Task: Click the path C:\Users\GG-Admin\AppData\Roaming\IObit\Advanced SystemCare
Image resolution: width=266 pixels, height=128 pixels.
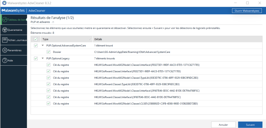Action: coord(132,52)
